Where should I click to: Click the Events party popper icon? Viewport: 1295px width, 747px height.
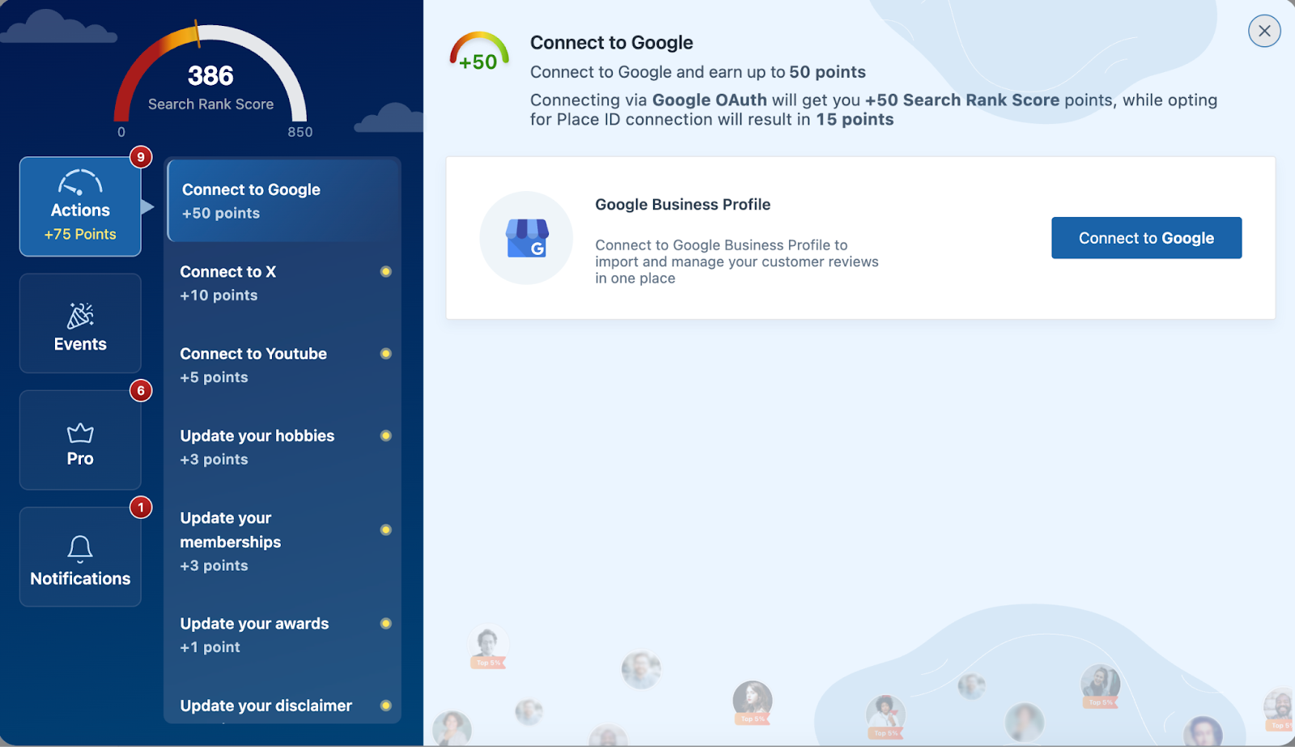(x=80, y=316)
